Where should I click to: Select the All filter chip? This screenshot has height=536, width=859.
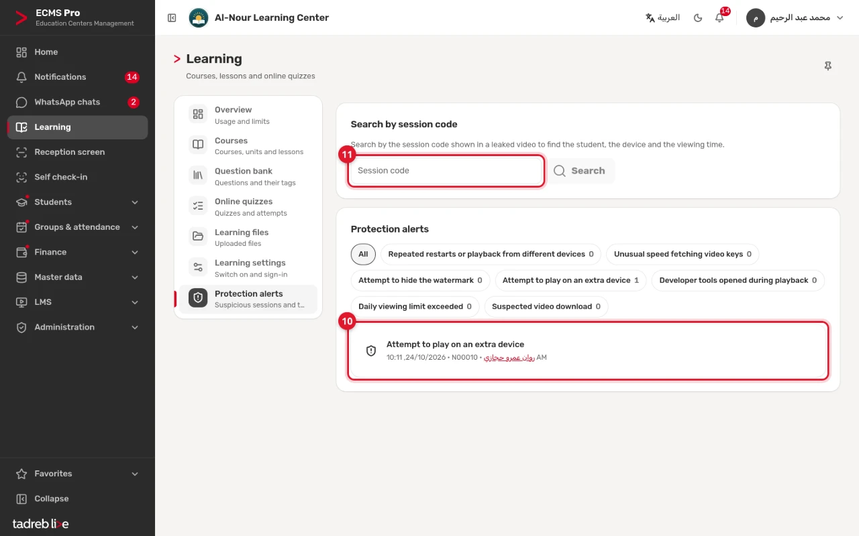coord(363,255)
